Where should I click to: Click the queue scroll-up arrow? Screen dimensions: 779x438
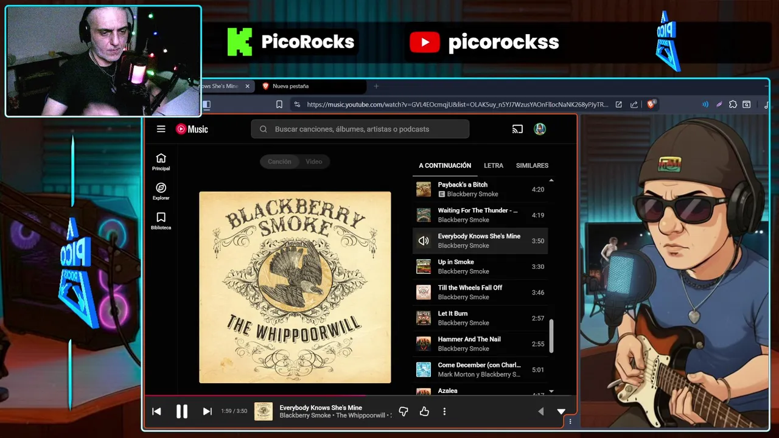click(551, 181)
